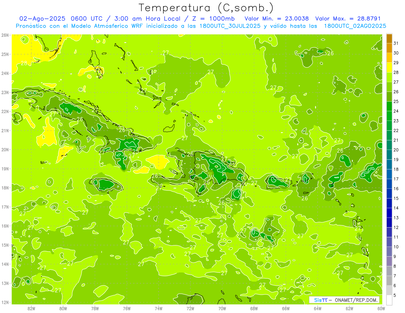The image size is (405, 313).
Task: Click legend value 16
Action: (396, 188)
